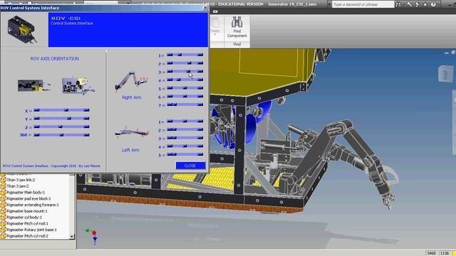Viewport: 456px width, 256px height.
Task: Click Left Arm slider 3
Action: 185,138
